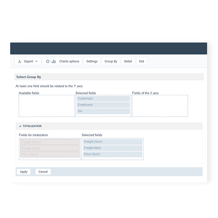Select the Group By toolbar button
This screenshot has height=218, width=218.
click(x=111, y=61)
